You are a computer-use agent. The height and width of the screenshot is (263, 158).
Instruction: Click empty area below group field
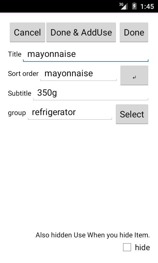[79, 175]
